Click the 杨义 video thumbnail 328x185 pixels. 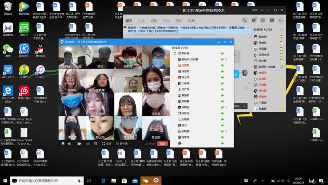tap(100, 57)
